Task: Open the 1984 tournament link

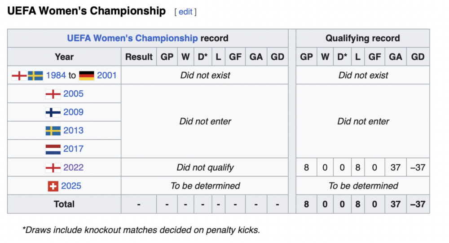Action: [56, 75]
